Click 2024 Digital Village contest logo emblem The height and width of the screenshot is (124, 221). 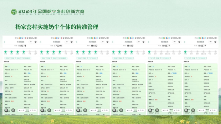(14, 11)
